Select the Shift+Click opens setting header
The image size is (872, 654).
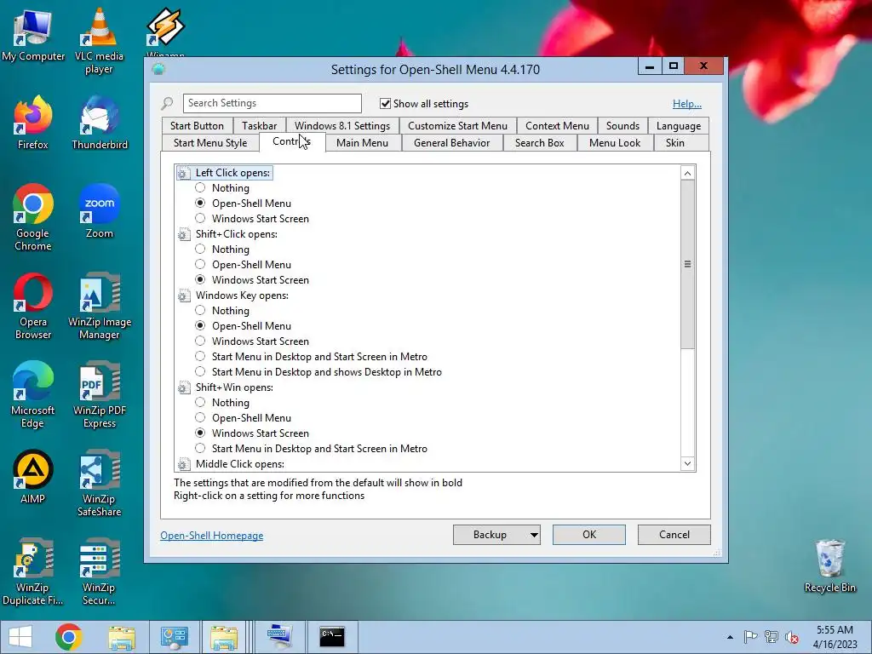click(237, 234)
